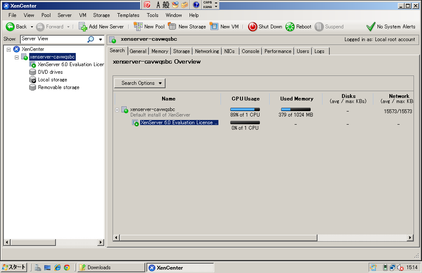Click the grey Forward arrow icon
The width and height of the screenshot is (422, 273).
pos(40,27)
